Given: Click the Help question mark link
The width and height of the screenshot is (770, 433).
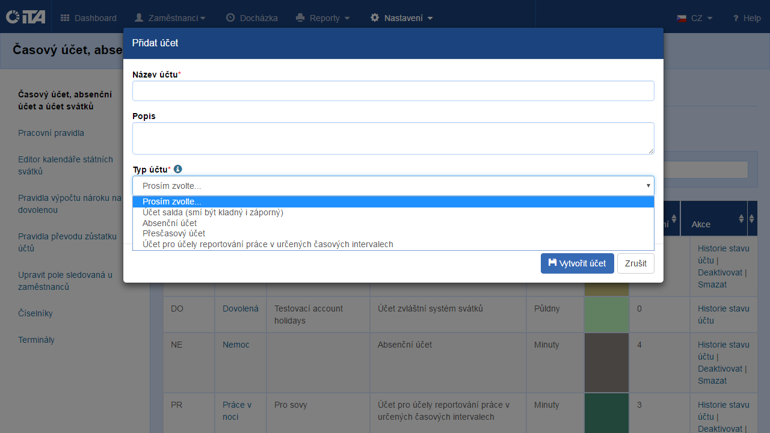Looking at the screenshot, I should pyautogui.click(x=747, y=18).
